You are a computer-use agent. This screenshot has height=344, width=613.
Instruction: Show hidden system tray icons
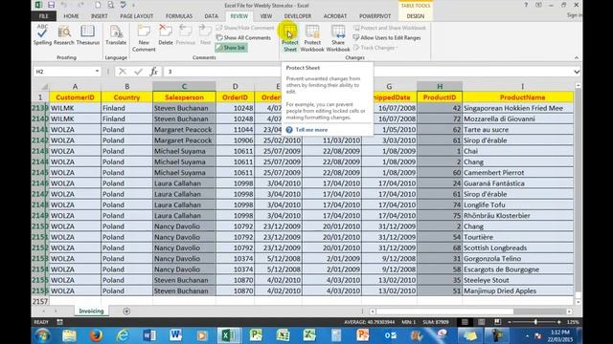point(528,335)
